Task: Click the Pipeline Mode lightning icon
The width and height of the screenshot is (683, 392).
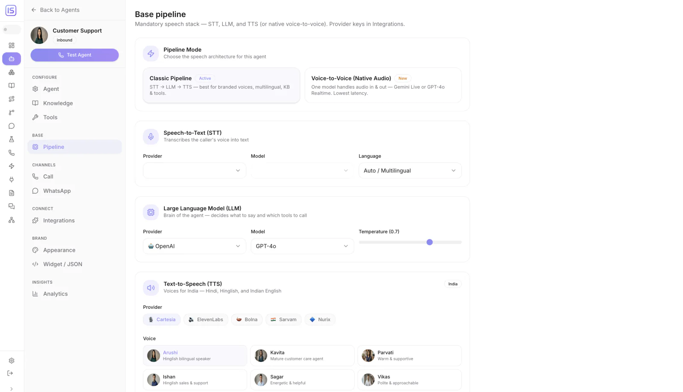Action: point(151,53)
